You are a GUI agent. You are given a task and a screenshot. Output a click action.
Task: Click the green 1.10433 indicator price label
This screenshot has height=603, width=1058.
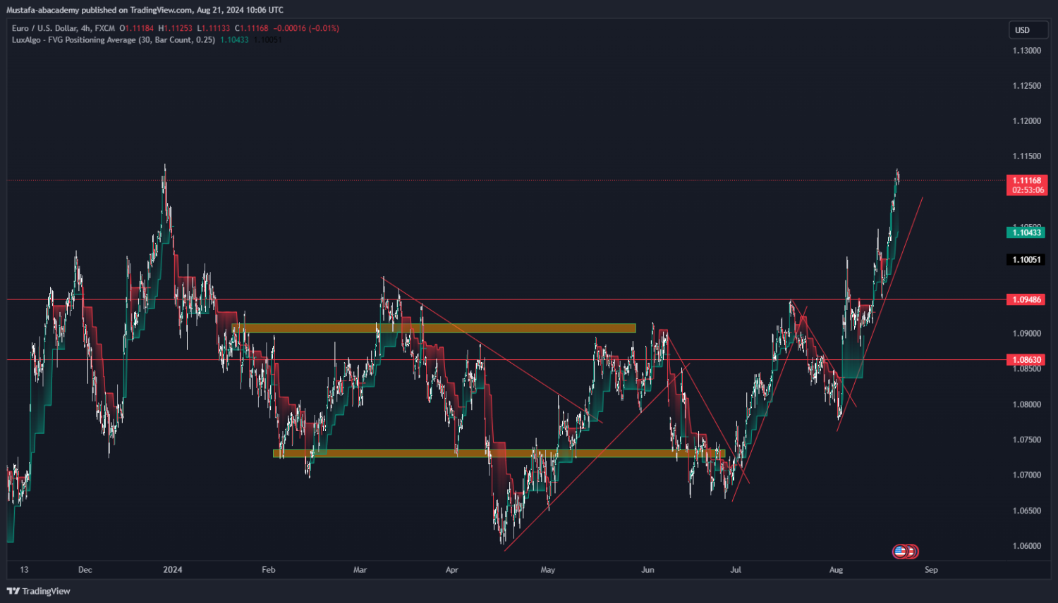[1026, 232]
